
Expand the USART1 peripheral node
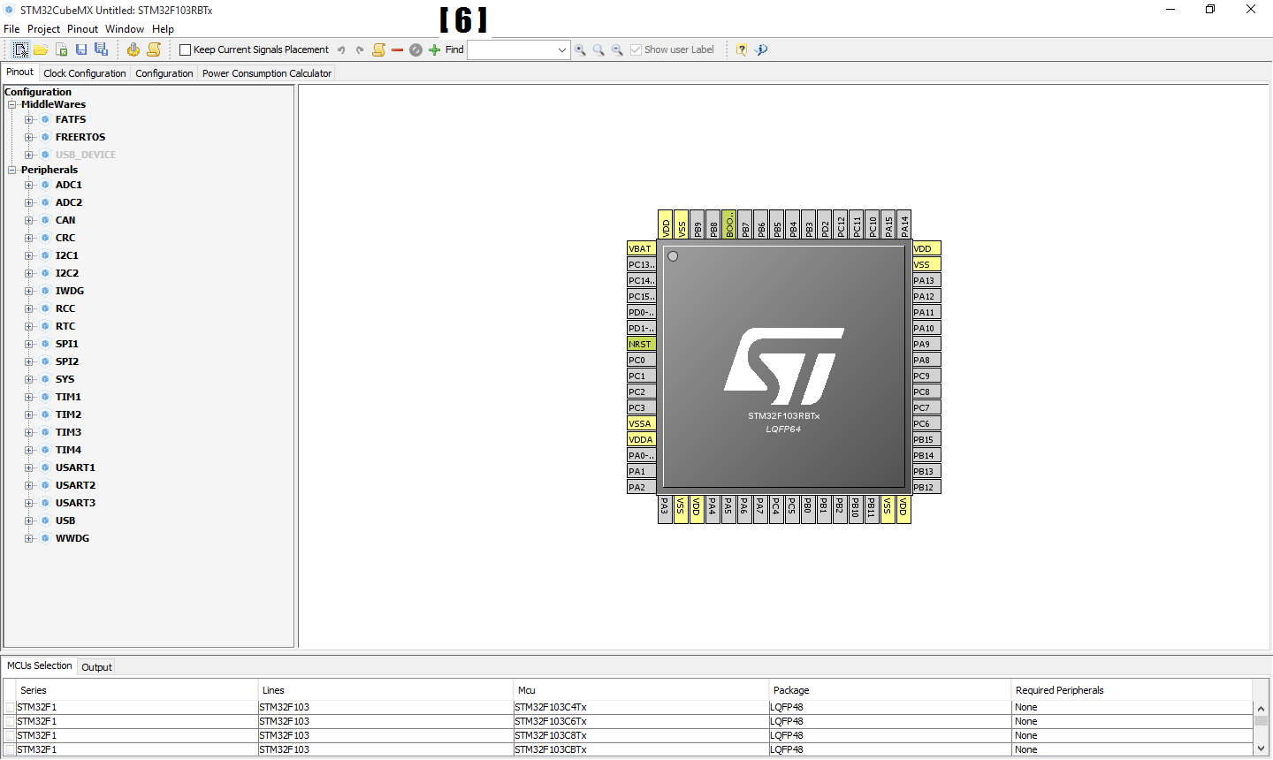coord(28,467)
